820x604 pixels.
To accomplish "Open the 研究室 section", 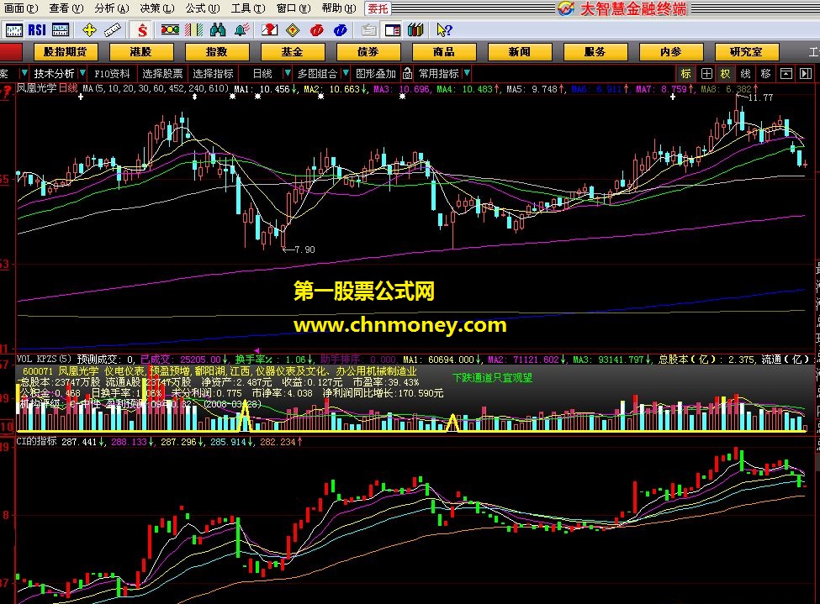I will 746,52.
